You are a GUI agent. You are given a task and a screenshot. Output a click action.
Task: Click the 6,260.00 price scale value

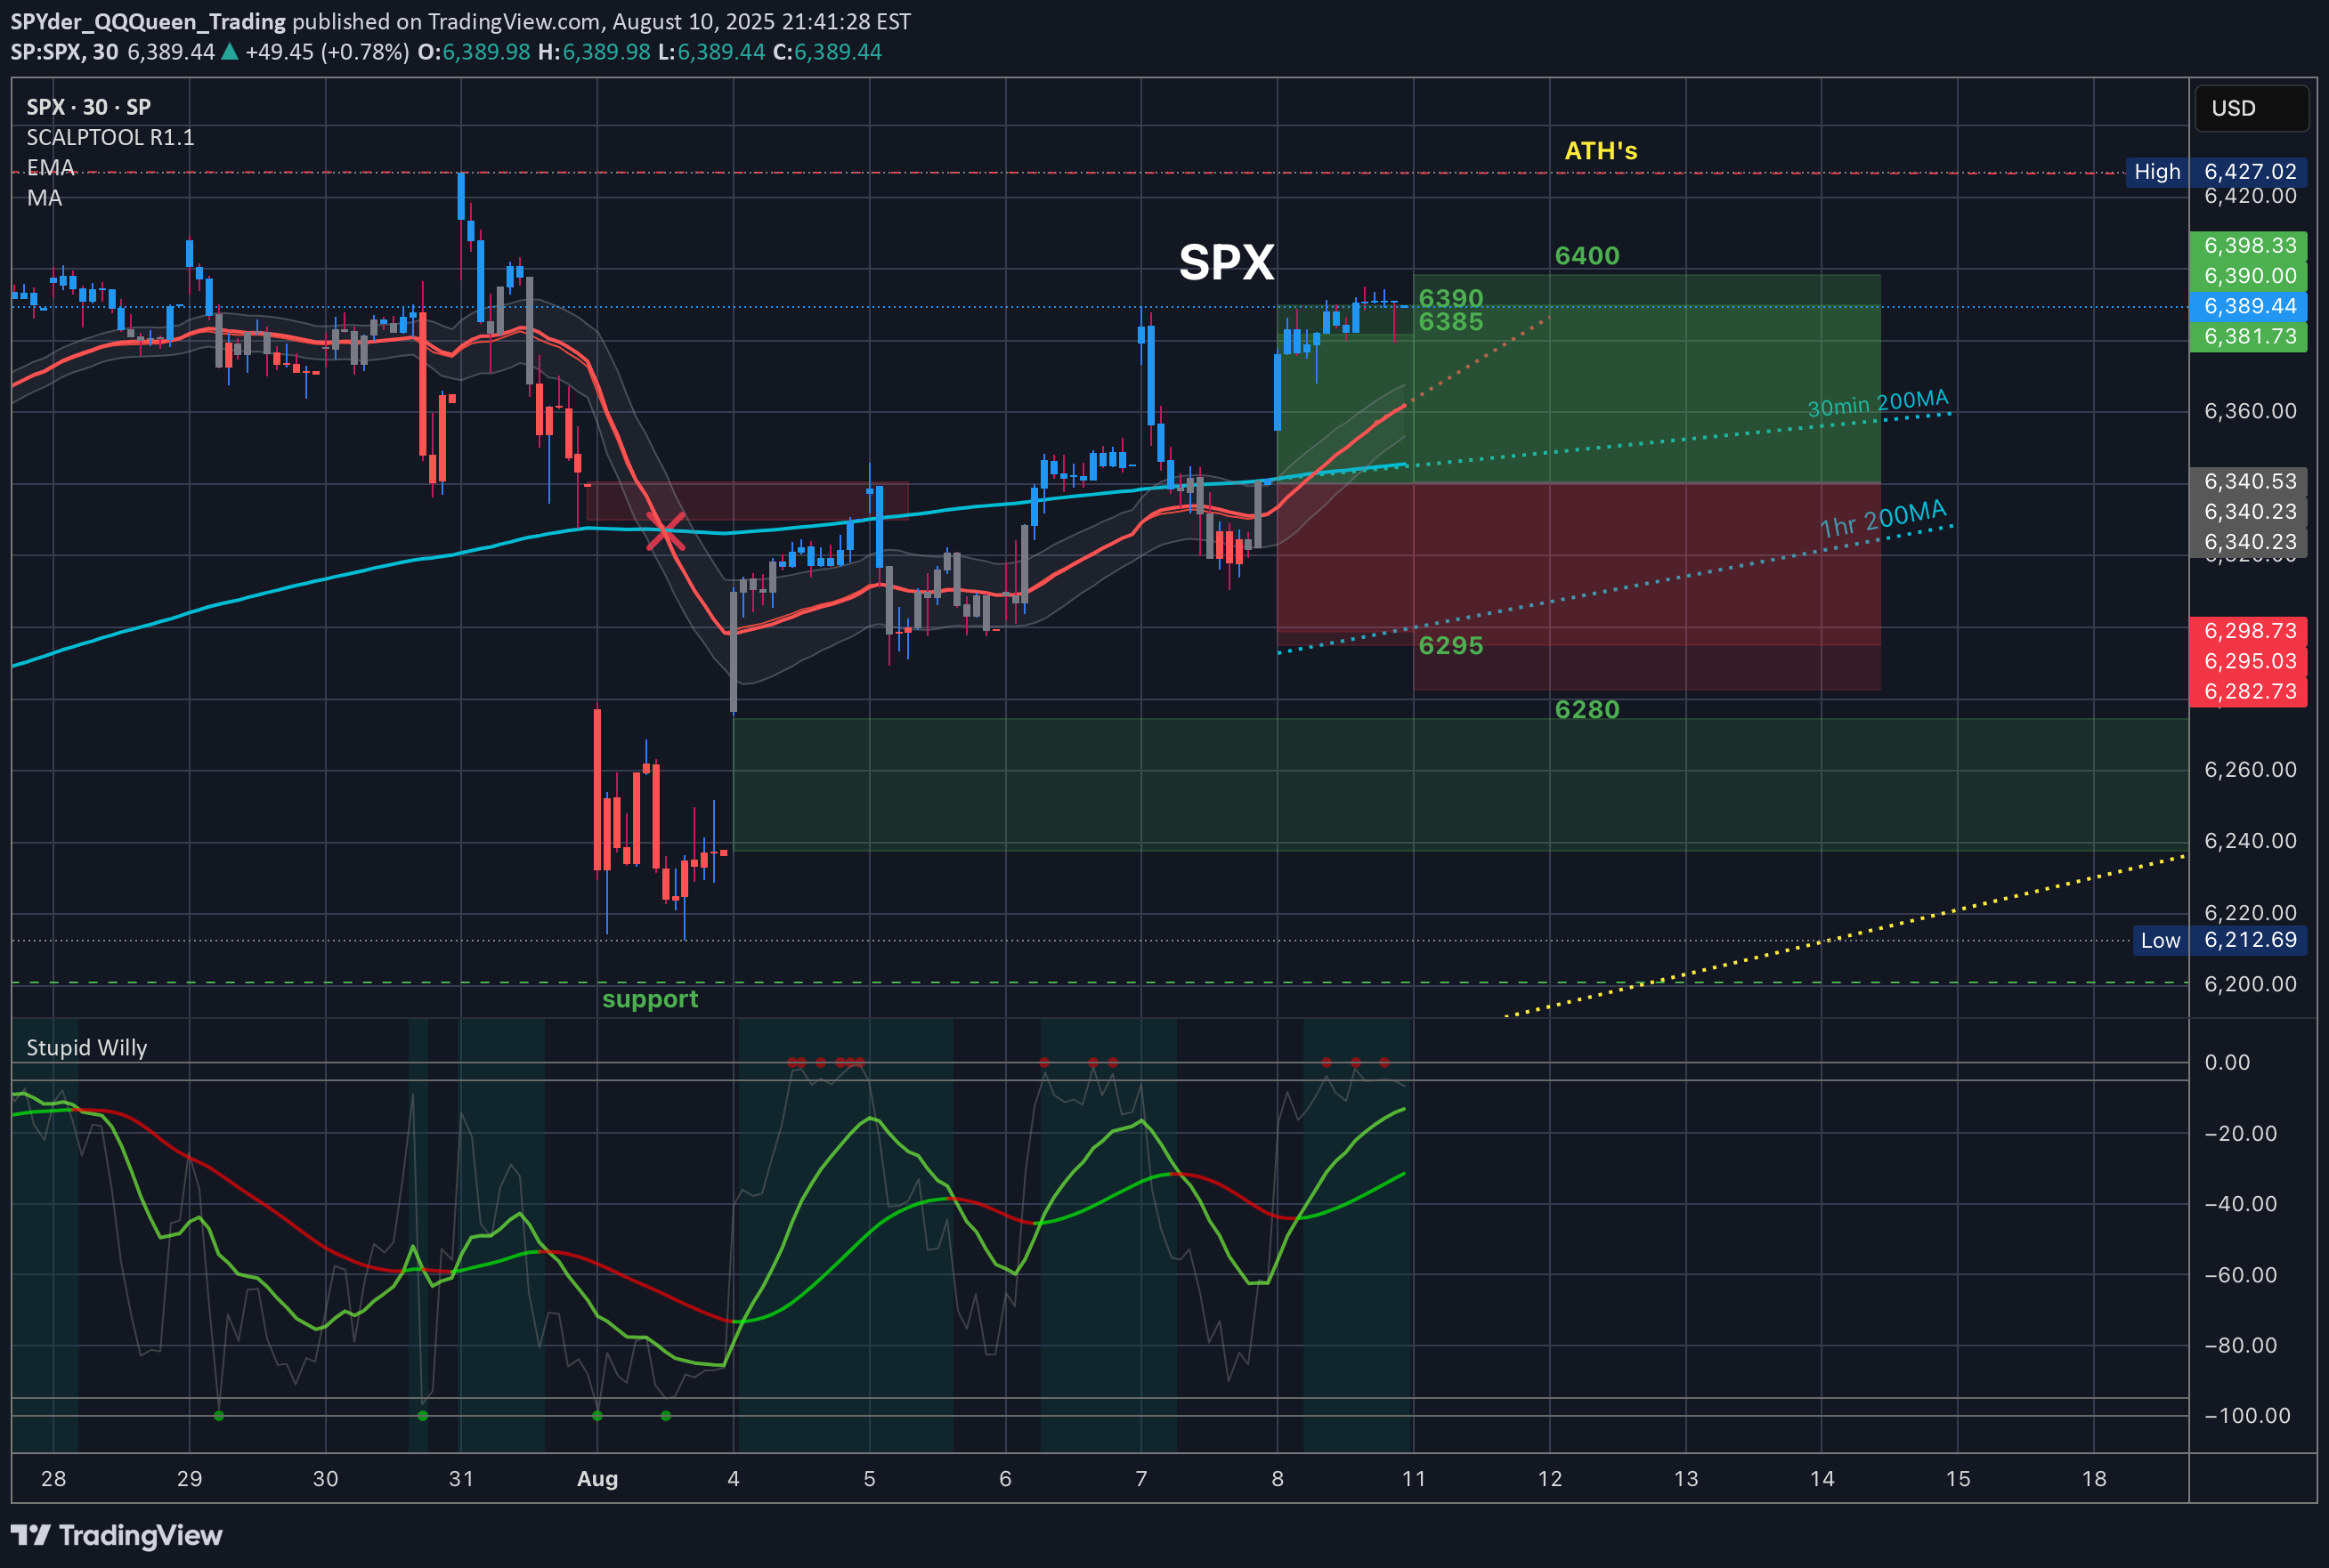[x=2250, y=770]
